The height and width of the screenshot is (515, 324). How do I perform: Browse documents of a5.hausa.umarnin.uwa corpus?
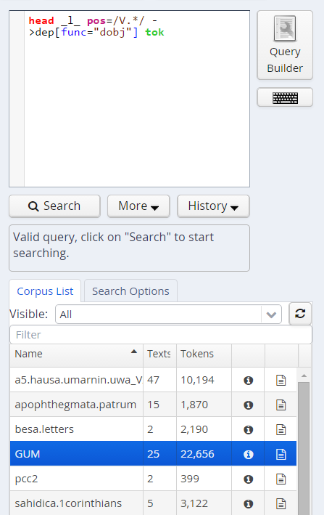(281, 381)
